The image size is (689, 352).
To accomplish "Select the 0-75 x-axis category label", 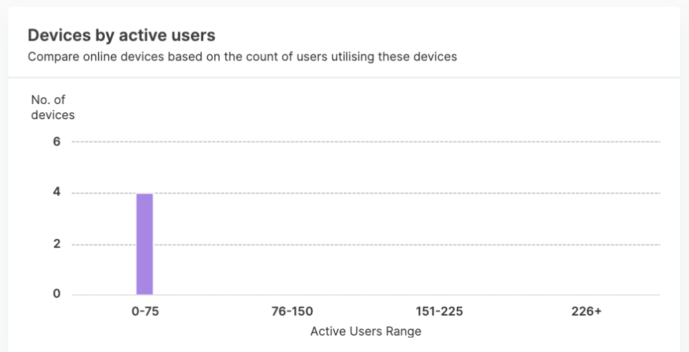I will (145, 311).
